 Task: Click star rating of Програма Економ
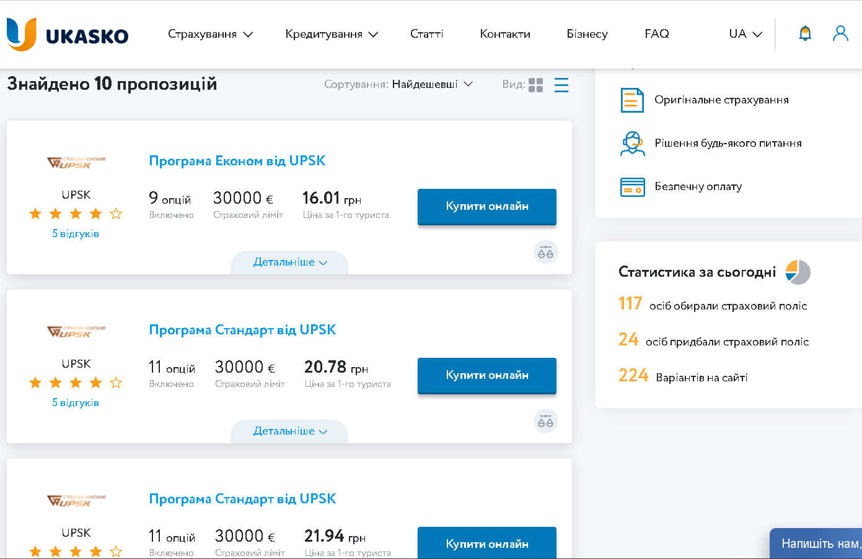[76, 214]
